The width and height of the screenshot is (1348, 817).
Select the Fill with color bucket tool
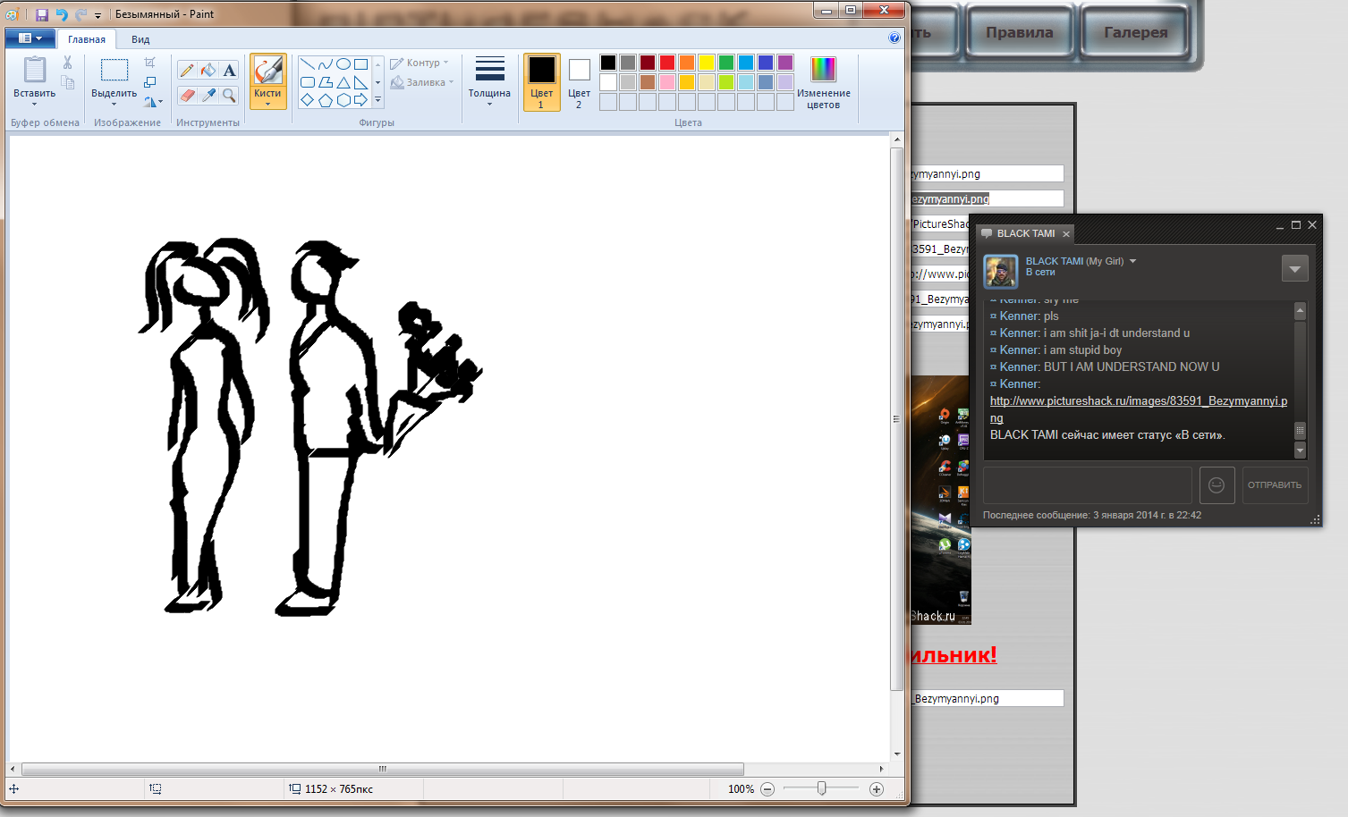[208, 70]
